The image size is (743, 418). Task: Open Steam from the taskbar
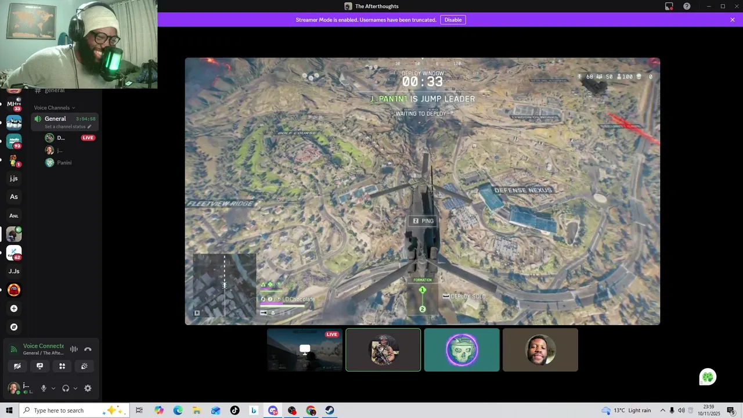[x=329, y=410]
